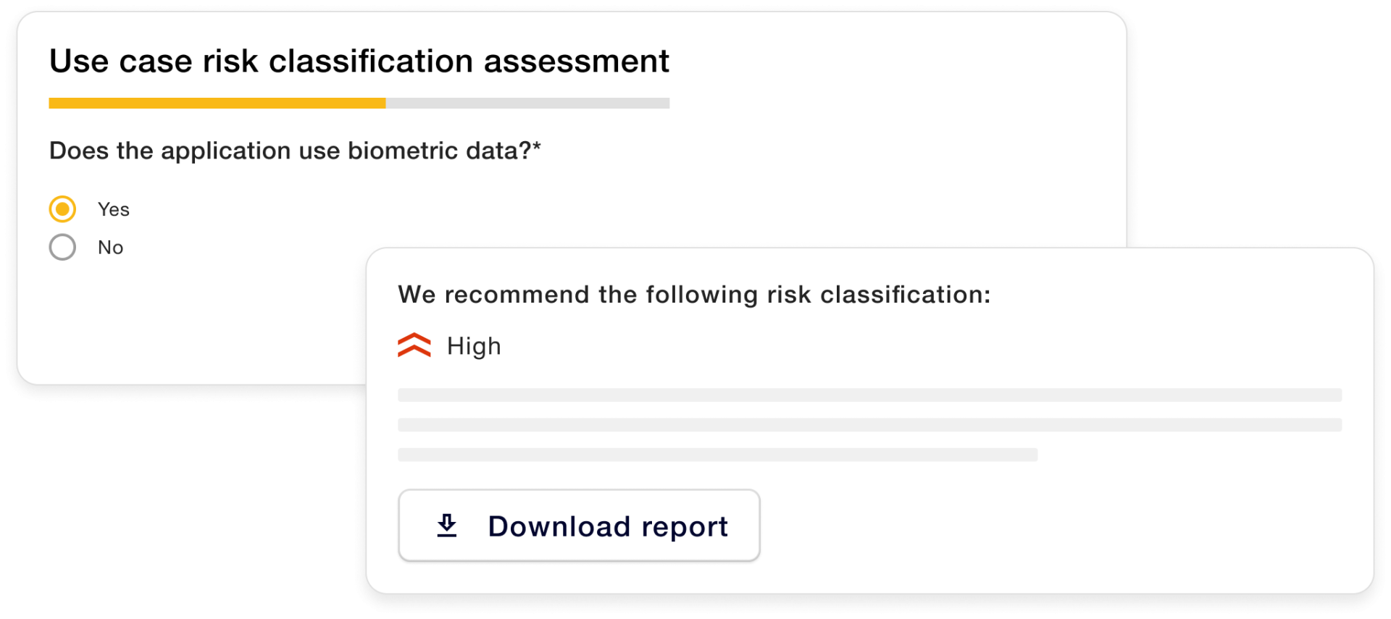The image size is (1391, 619).
Task: Click the word "report" in the download button
Action: tap(685, 527)
